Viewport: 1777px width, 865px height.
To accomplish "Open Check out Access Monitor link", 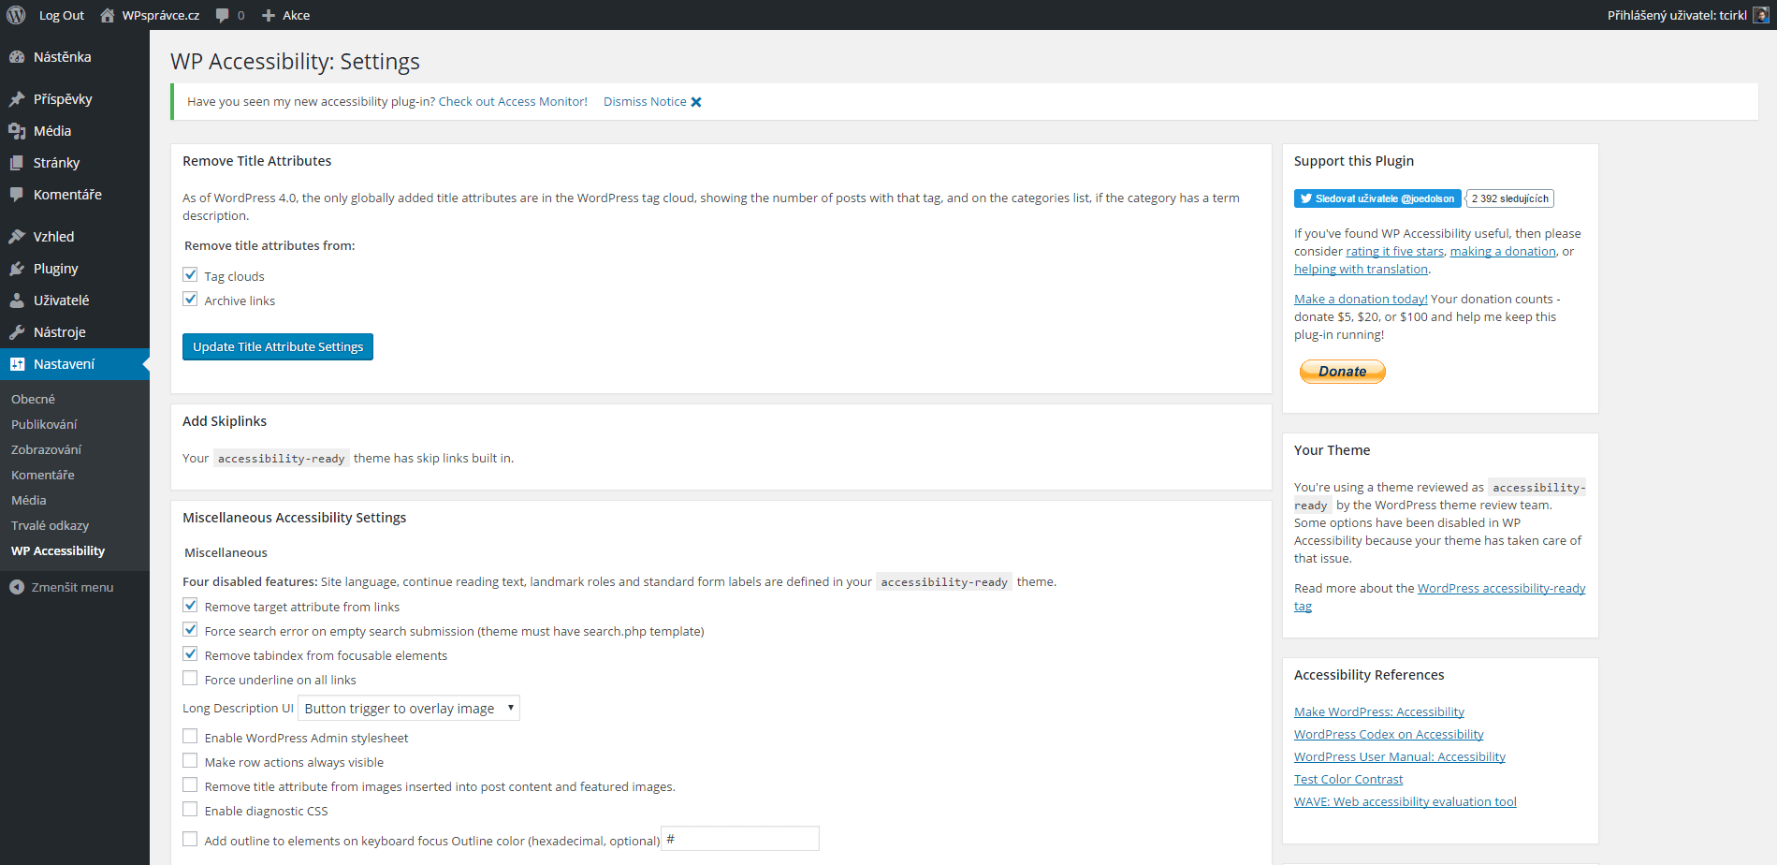I will pos(513,102).
